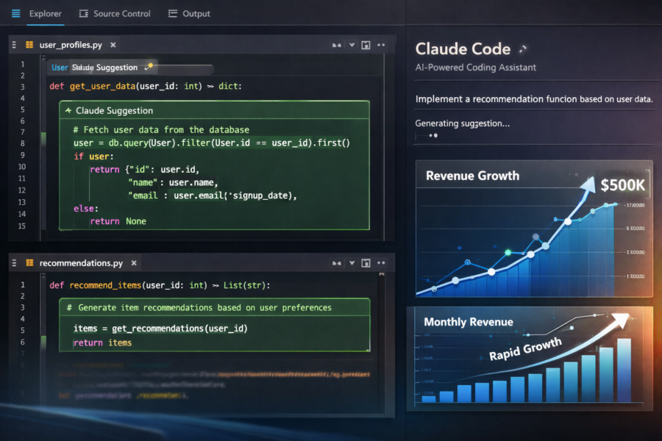The width and height of the screenshot is (662, 441).
Task: Click the compare icon in recommendations.py toolbar
Action: 336,263
